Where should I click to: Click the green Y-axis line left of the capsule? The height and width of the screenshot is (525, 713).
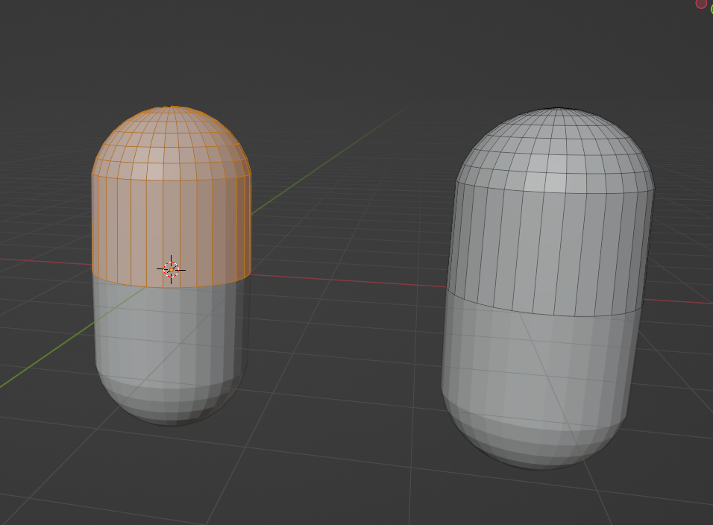click(45, 365)
